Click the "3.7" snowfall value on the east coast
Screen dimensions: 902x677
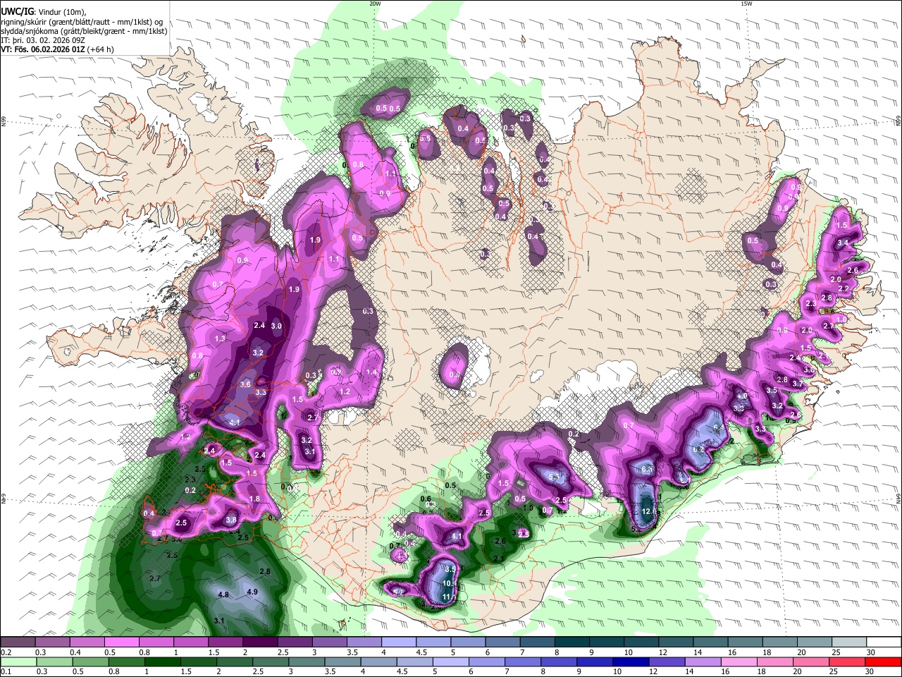tap(797, 384)
